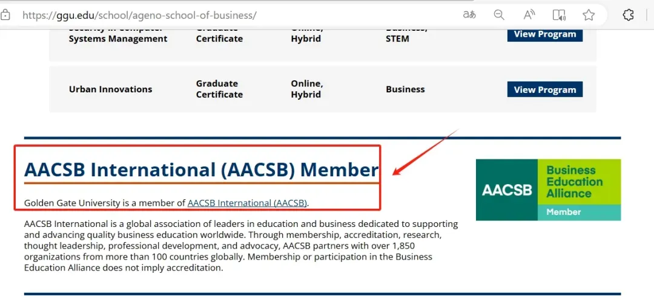Viewport: 654px width, 300px height.
Task: Click Online, Hybrid in Urban Innovations row
Action: [306, 89]
